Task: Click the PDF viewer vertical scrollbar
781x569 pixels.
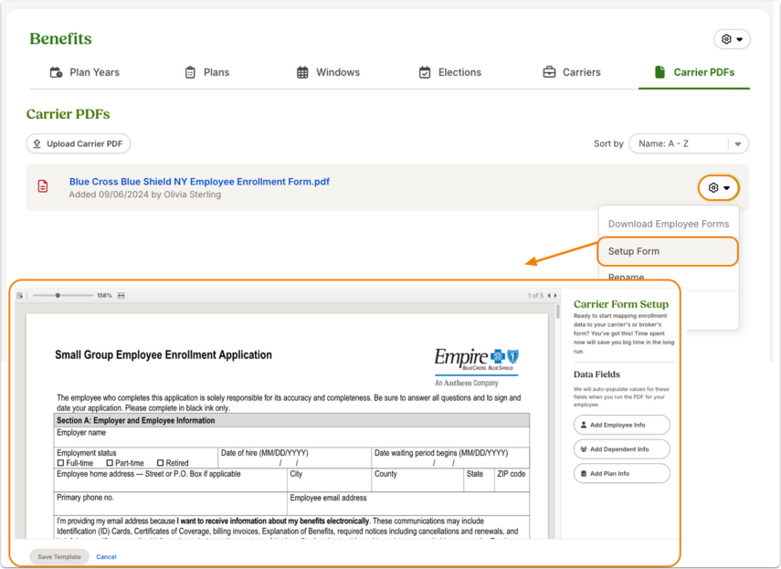Action: coord(557,311)
